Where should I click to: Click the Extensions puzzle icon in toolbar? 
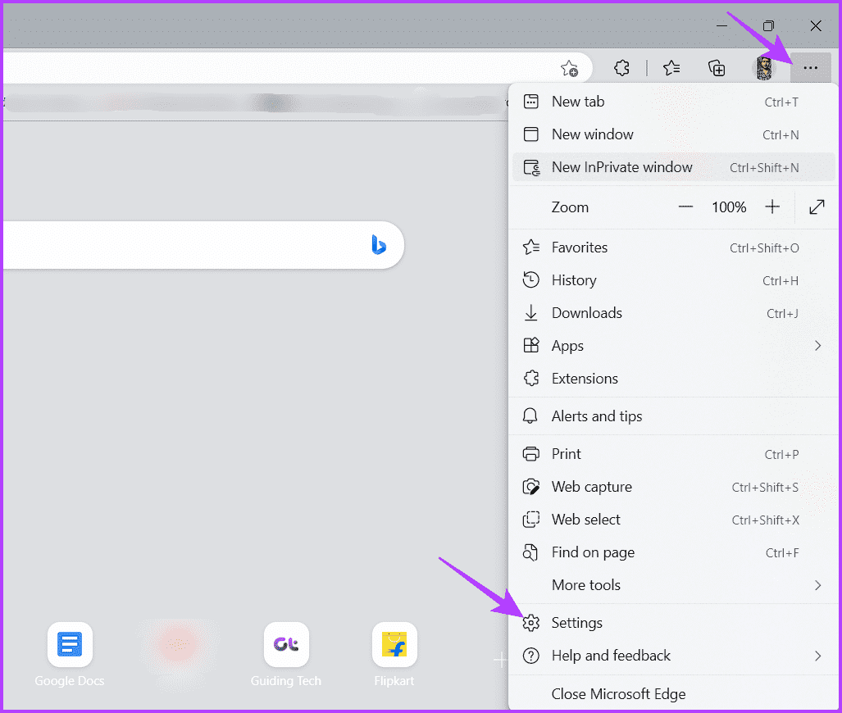pyautogui.click(x=621, y=68)
